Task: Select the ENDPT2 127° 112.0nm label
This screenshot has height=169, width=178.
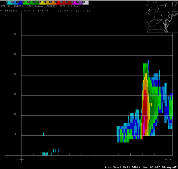Action: tap(62, 6)
